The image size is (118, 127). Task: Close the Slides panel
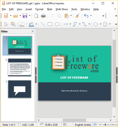click(x=33, y=31)
